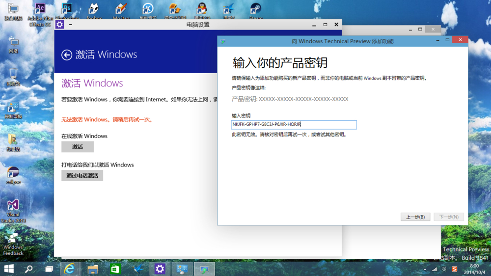Image resolution: width=491 pixels, height=276 pixels.
Task: Close the background window behind the dialog
Action: [x=433, y=29]
